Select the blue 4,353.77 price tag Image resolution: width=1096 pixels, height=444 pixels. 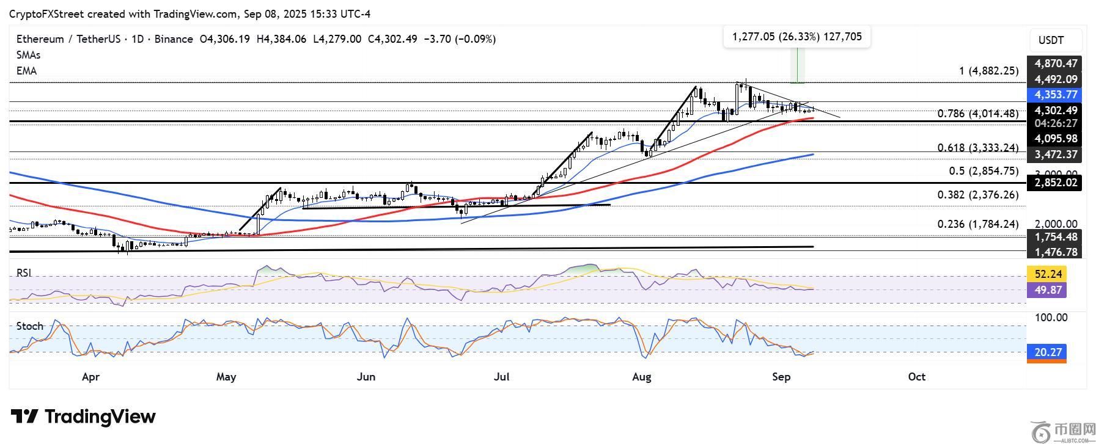point(1054,95)
